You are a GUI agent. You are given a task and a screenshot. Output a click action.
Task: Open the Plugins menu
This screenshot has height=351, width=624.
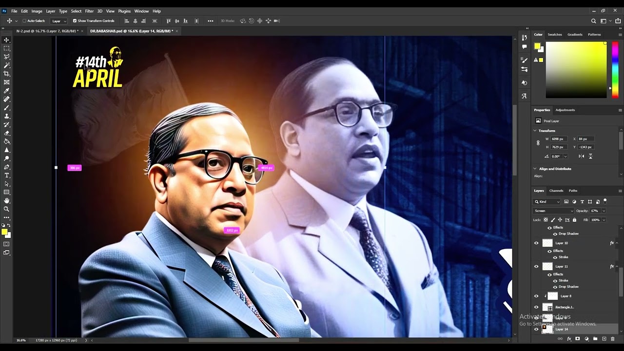(x=124, y=11)
